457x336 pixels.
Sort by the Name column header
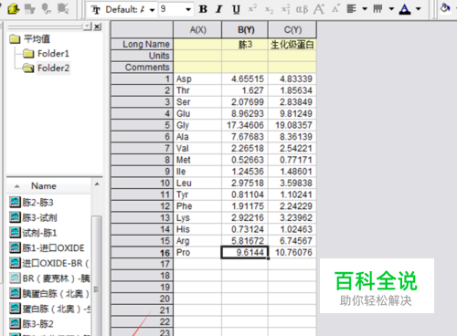[44, 185]
